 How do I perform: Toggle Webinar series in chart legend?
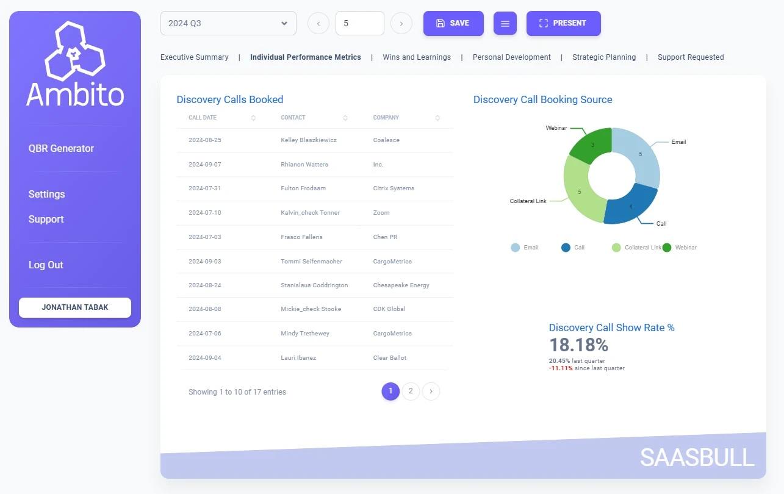pyautogui.click(x=679, y=248)
